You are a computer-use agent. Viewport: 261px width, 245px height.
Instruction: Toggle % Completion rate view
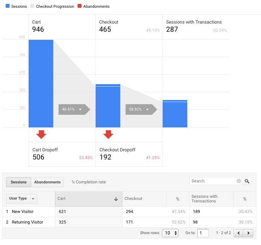pos(89,182)
